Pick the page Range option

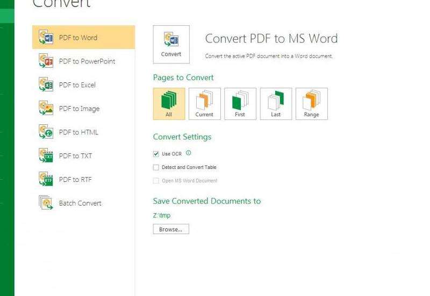tap(311, 103)
